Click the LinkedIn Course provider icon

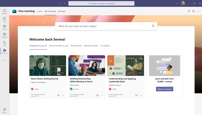[71, 89]
